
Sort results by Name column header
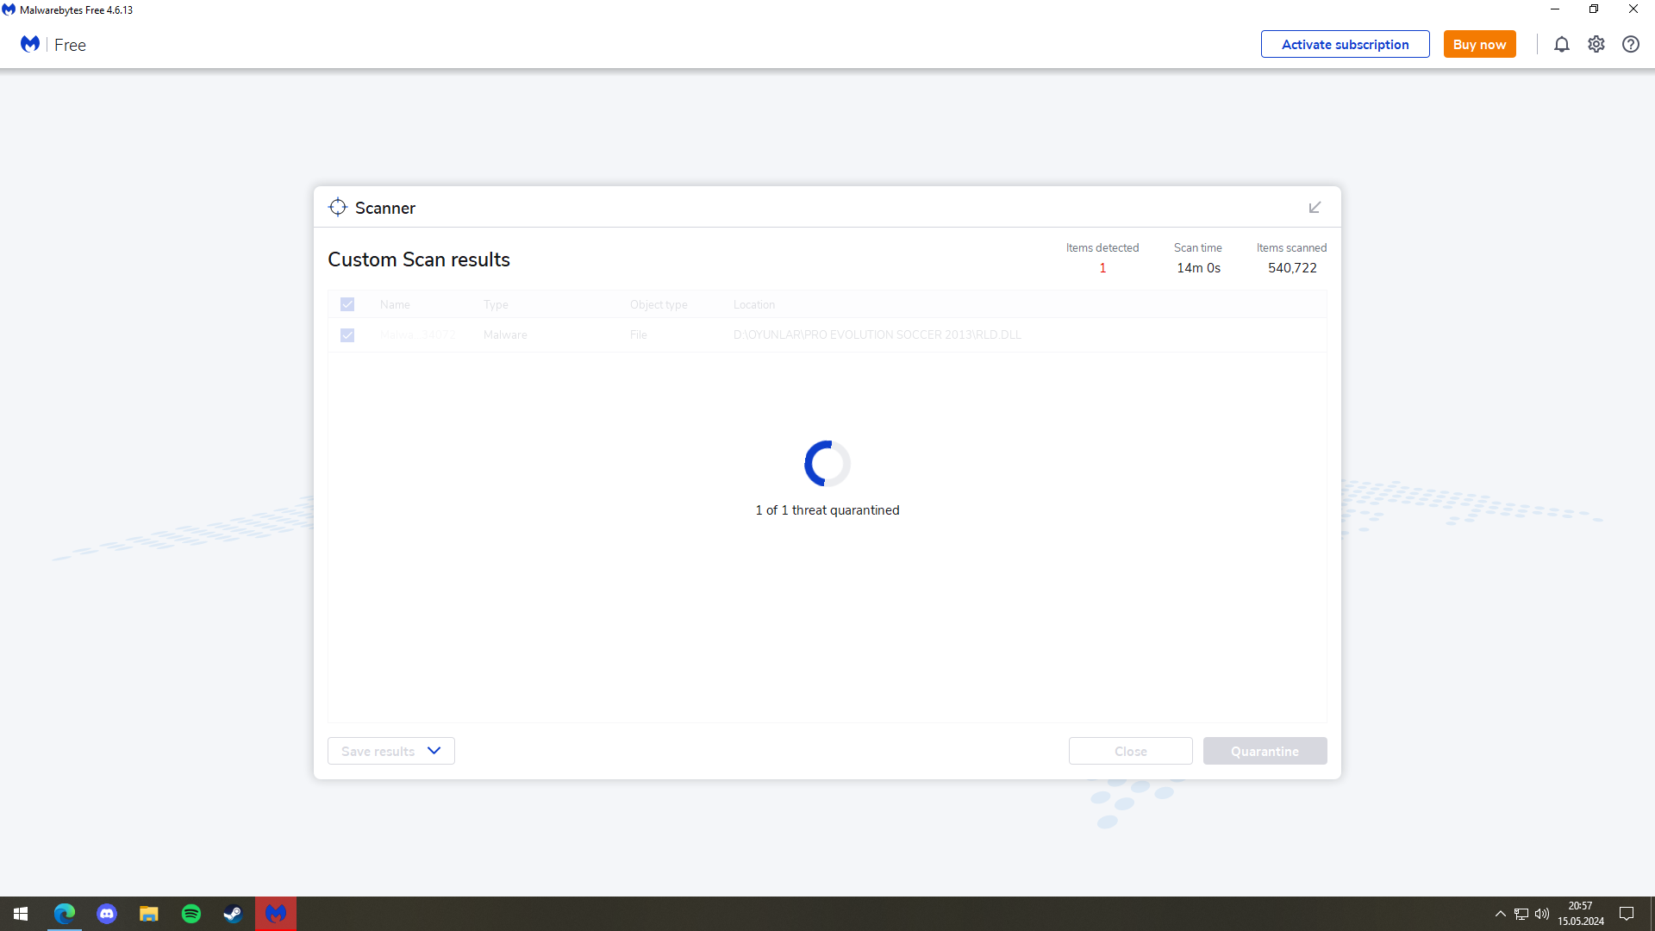click(395, 305)
